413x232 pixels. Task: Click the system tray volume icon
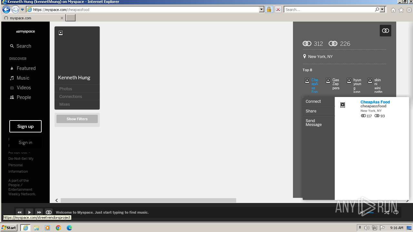[367, 228]
